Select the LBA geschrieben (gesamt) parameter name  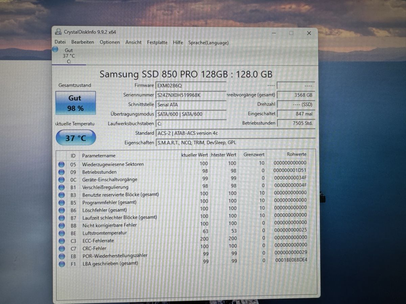click(x=110, y=263)
